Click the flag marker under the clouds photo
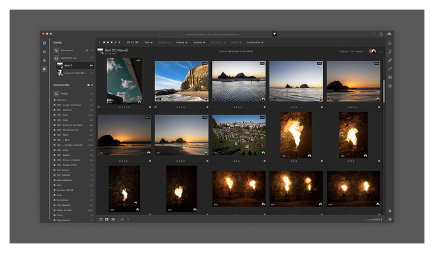This screenshot has width=434, height=253. [x=99, y=107]
